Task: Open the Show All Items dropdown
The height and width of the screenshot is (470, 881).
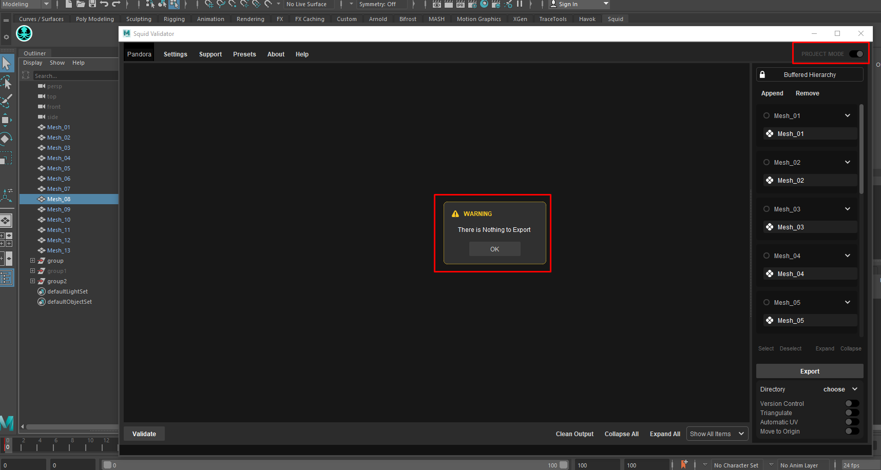Action: (x=717, y=434)
